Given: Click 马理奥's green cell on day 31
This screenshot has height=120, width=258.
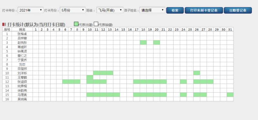Looking at the screenshot, I should pyautogui.click(x=230, y=95).
